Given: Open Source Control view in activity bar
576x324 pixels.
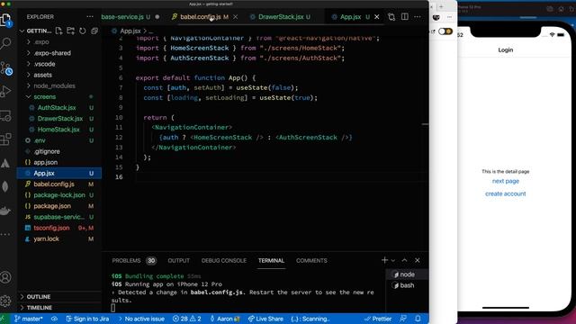Looking at the screenshot, I should pos(6,68).
